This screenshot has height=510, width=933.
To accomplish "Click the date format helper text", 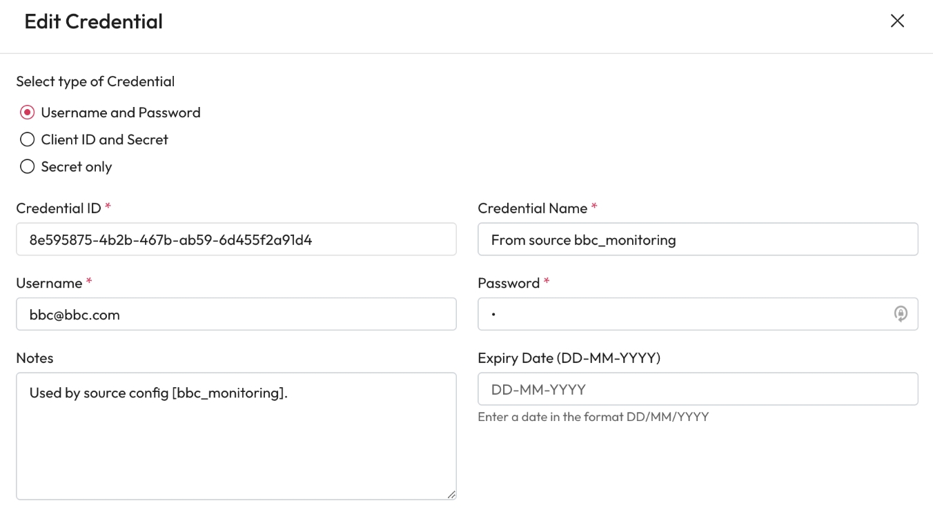I will [x=593, y=417].
